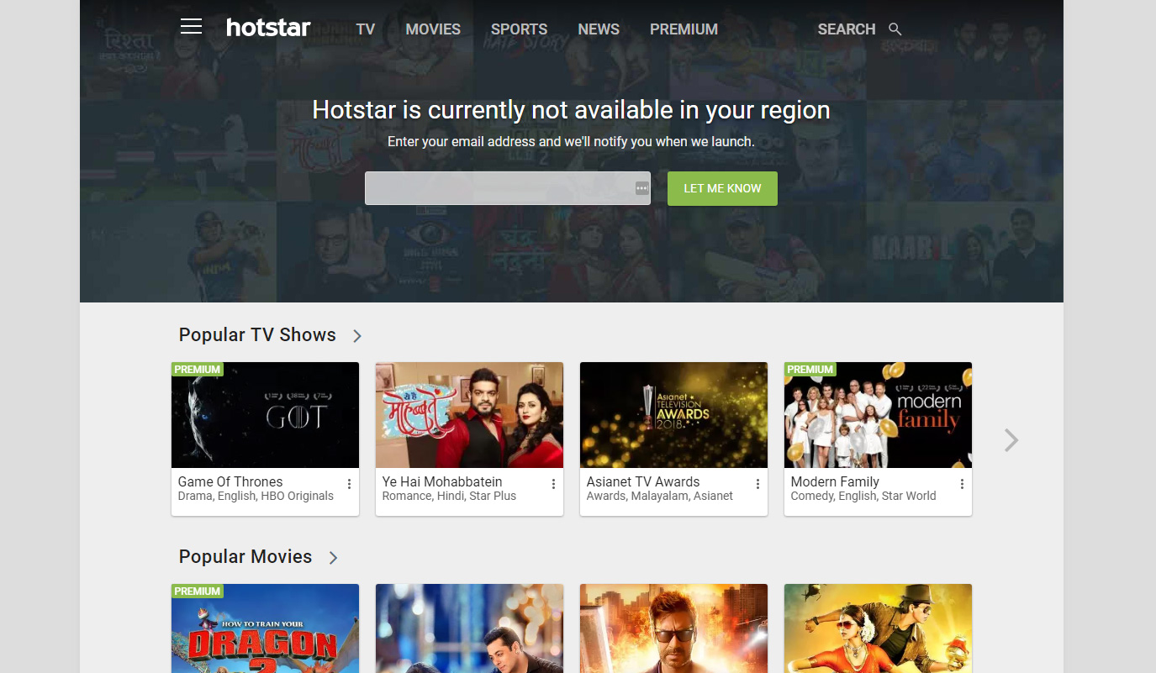
Task: Open the Ye Hai Mohabbatein title
Action: 442,481
